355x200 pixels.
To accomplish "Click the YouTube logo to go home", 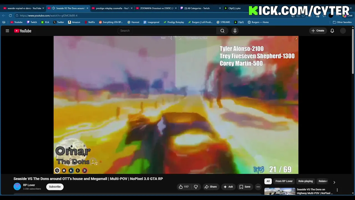I will [x=23, y=31].
